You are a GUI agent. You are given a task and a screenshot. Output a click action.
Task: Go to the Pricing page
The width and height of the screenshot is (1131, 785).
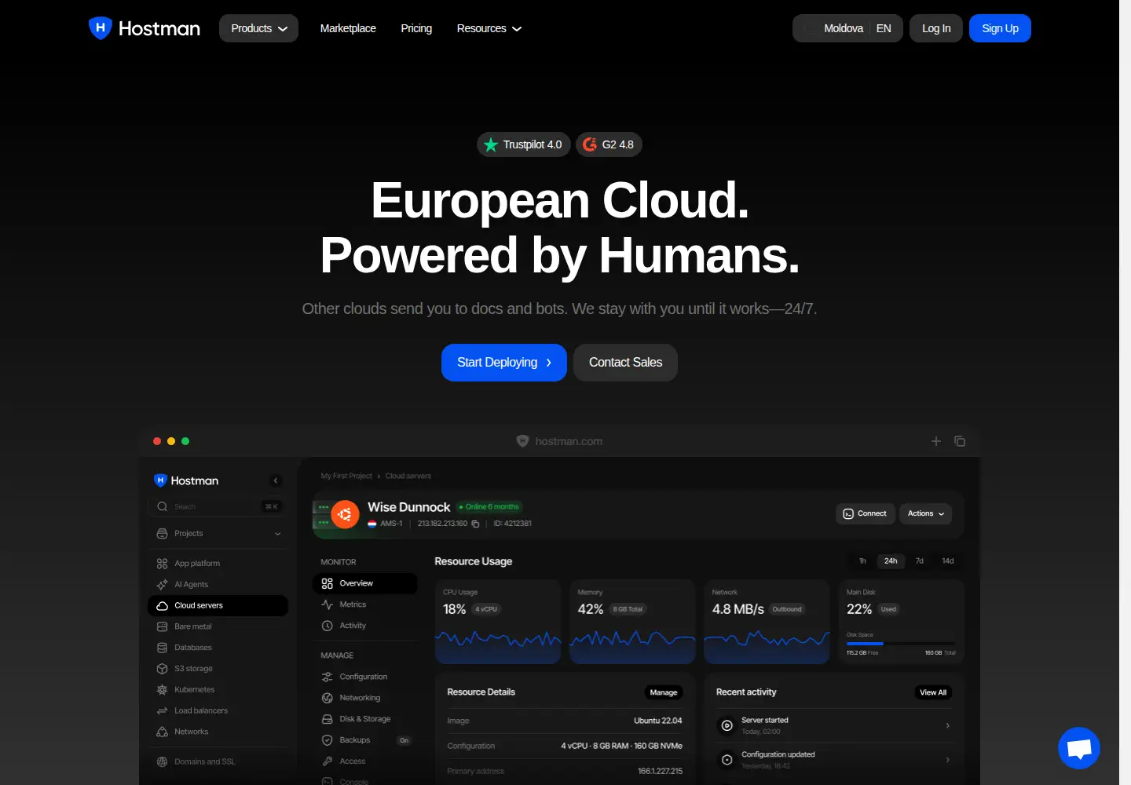pos(416,28)
